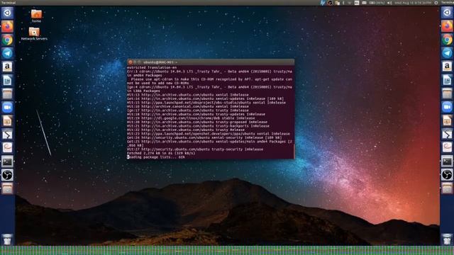
Task: Open Google Chrome in the right launcher
Action: coord(447,40)
